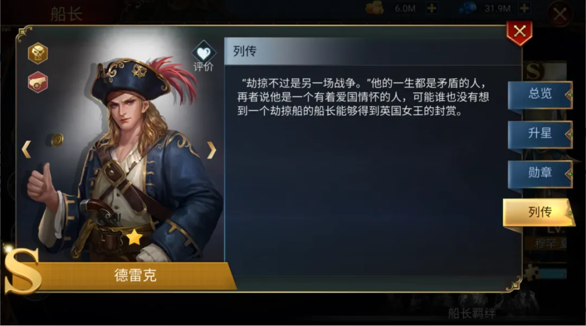Screen dimensions: 586x326
Task: Add gold coins with plus button
Action: tap(432, 8)
